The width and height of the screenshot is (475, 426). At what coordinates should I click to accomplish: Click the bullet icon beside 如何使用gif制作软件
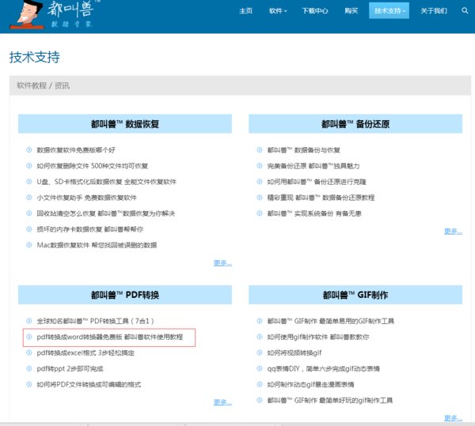coord(260,337)
